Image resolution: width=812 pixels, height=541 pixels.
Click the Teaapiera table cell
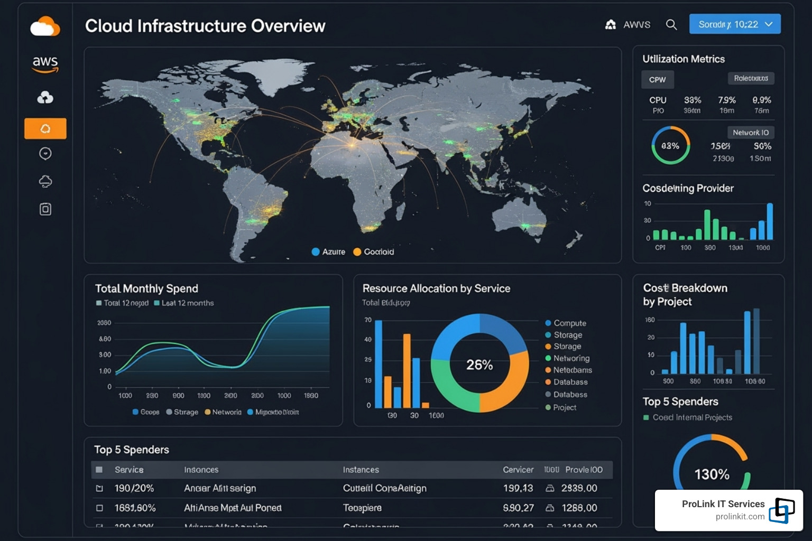(x=362, y=508)
